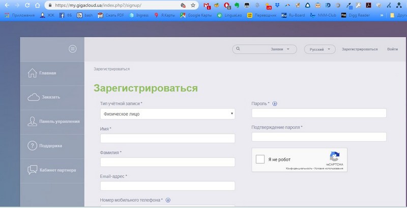Open the eyedropper color picker extension
This screenshot has width=407, height=208.
pos(348,5)
